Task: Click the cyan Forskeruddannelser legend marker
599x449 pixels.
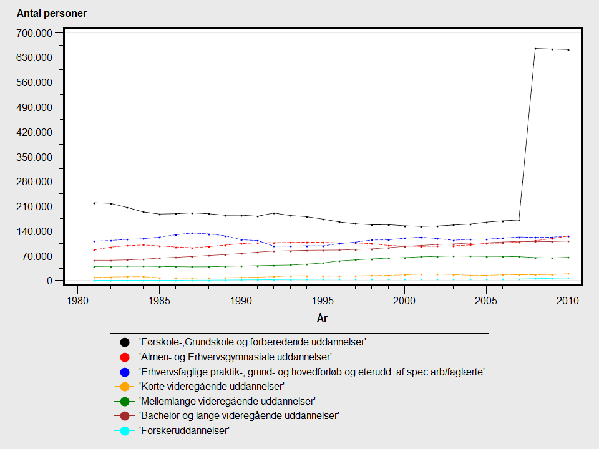Action: pos(125,430)
